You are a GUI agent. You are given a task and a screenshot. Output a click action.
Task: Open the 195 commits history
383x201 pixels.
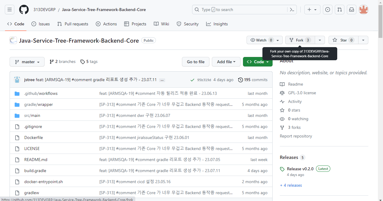click(x=253, y=80)
